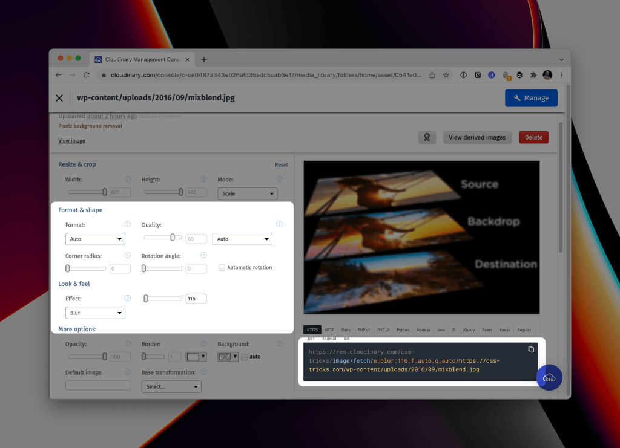Open View derived images
The image size is (620, 448).
coord(477,137)
